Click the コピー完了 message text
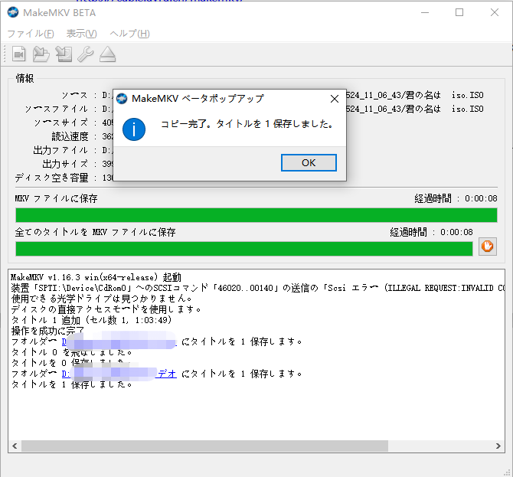 point(247,124)
